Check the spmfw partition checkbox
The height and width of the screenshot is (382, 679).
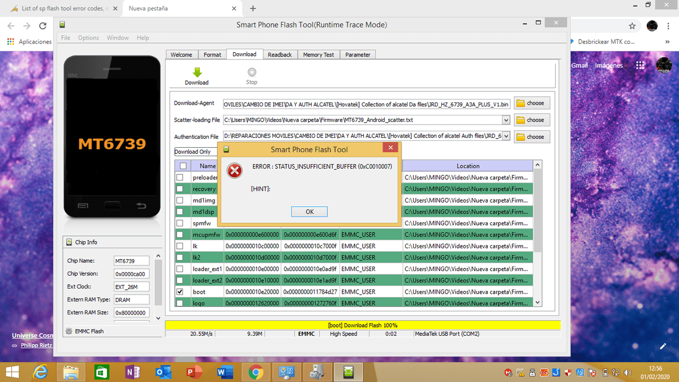180,223
